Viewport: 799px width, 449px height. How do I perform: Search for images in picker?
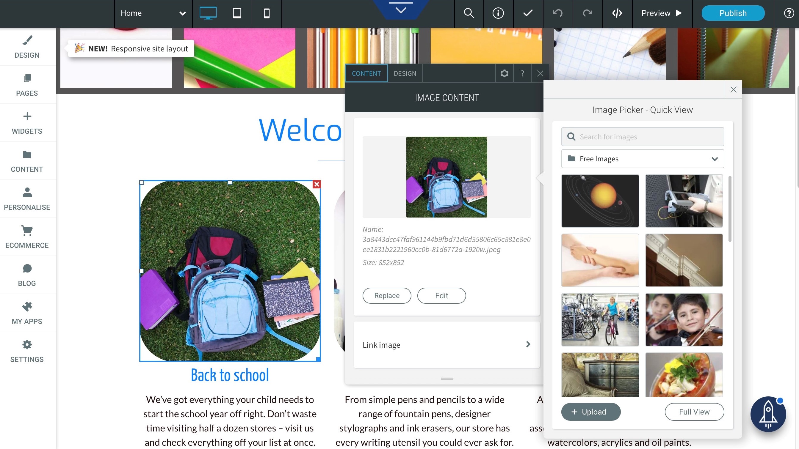[x=643, y=136]
